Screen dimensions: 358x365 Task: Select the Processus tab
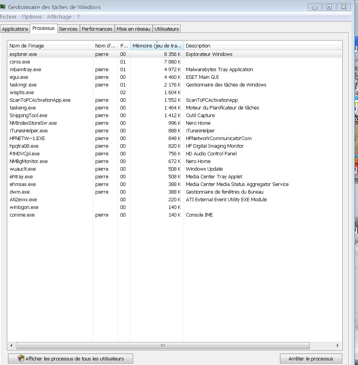44,28
